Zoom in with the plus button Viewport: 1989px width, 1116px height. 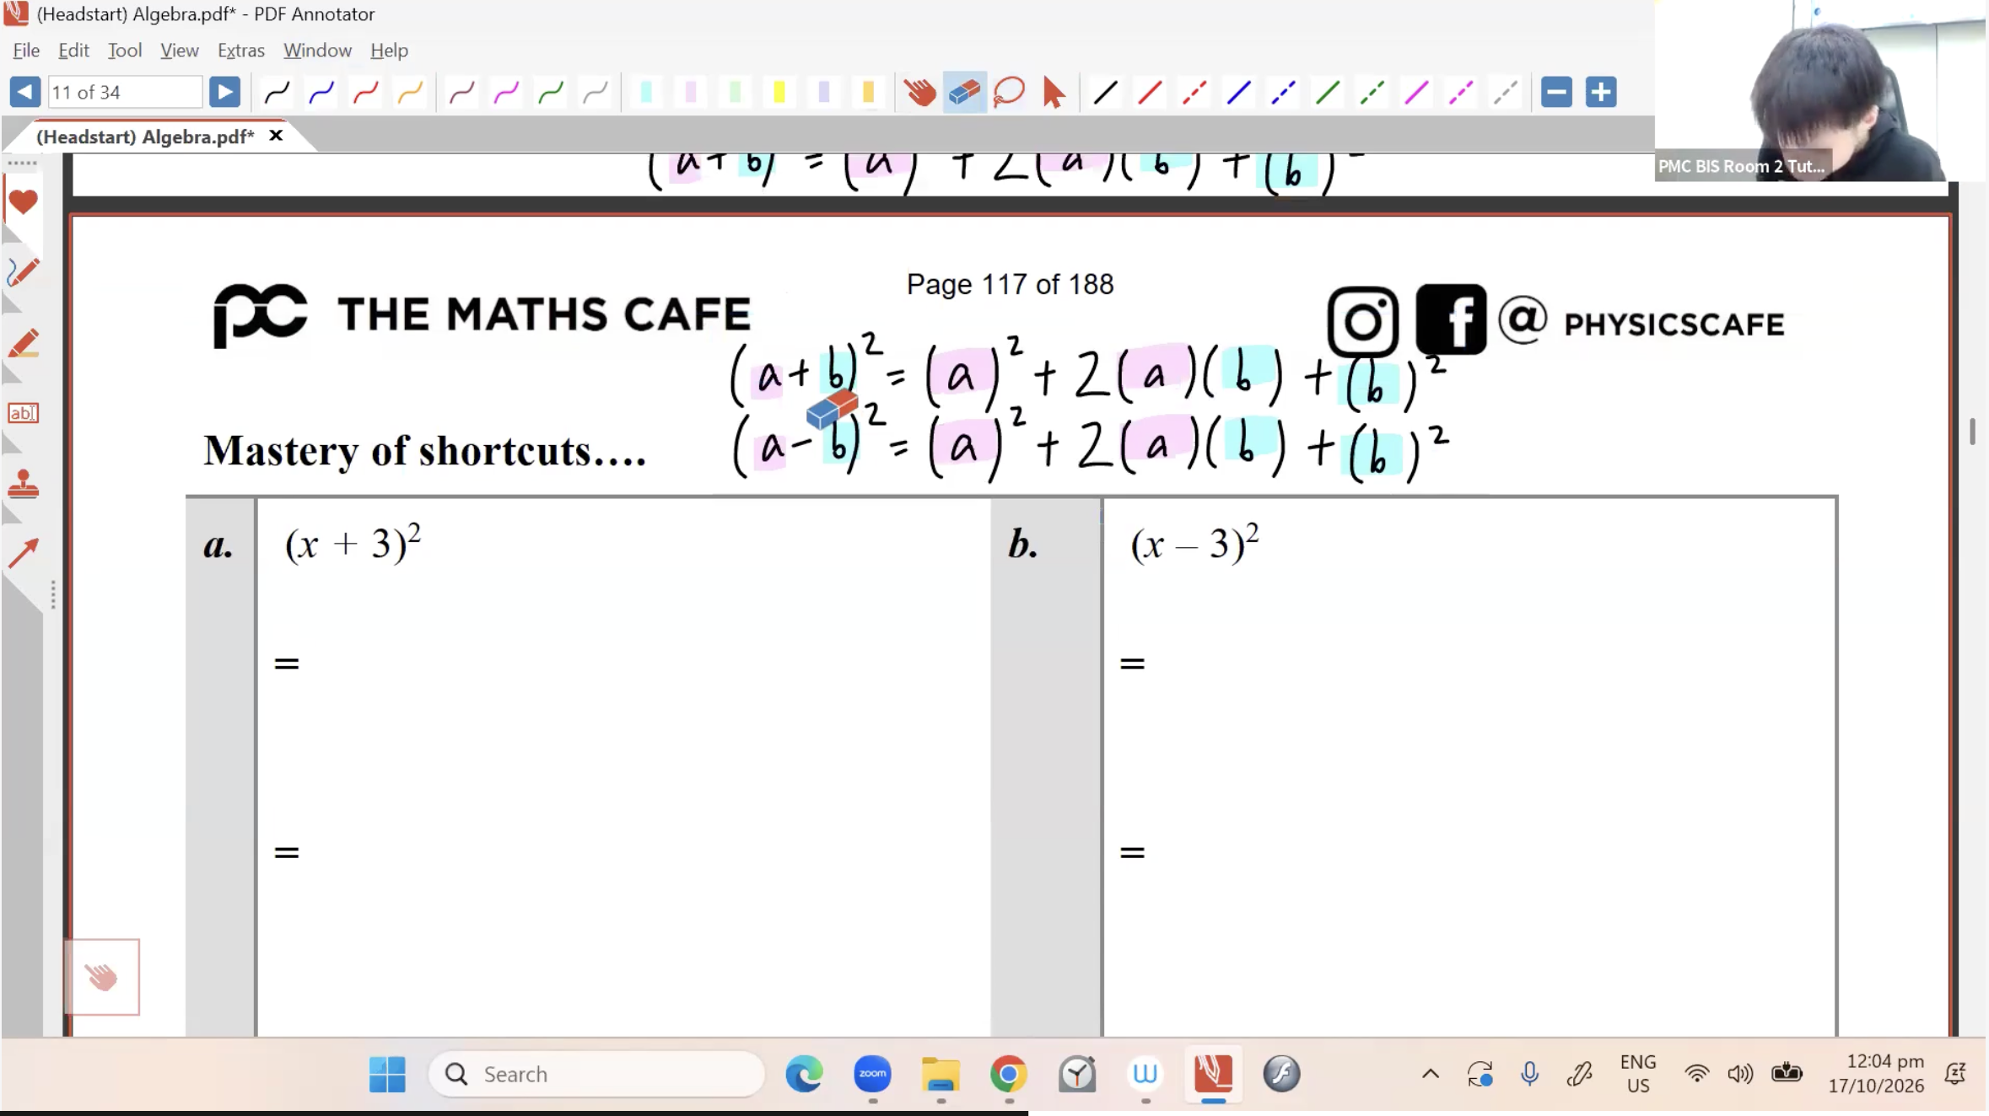point(1600,92)
